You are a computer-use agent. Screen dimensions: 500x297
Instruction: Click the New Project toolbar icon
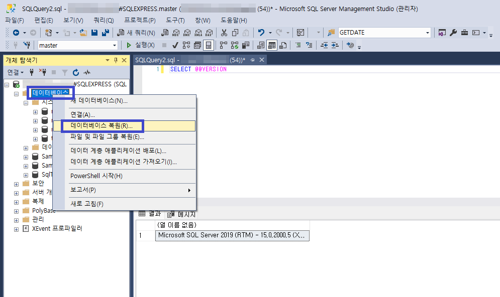coord(48,33)
